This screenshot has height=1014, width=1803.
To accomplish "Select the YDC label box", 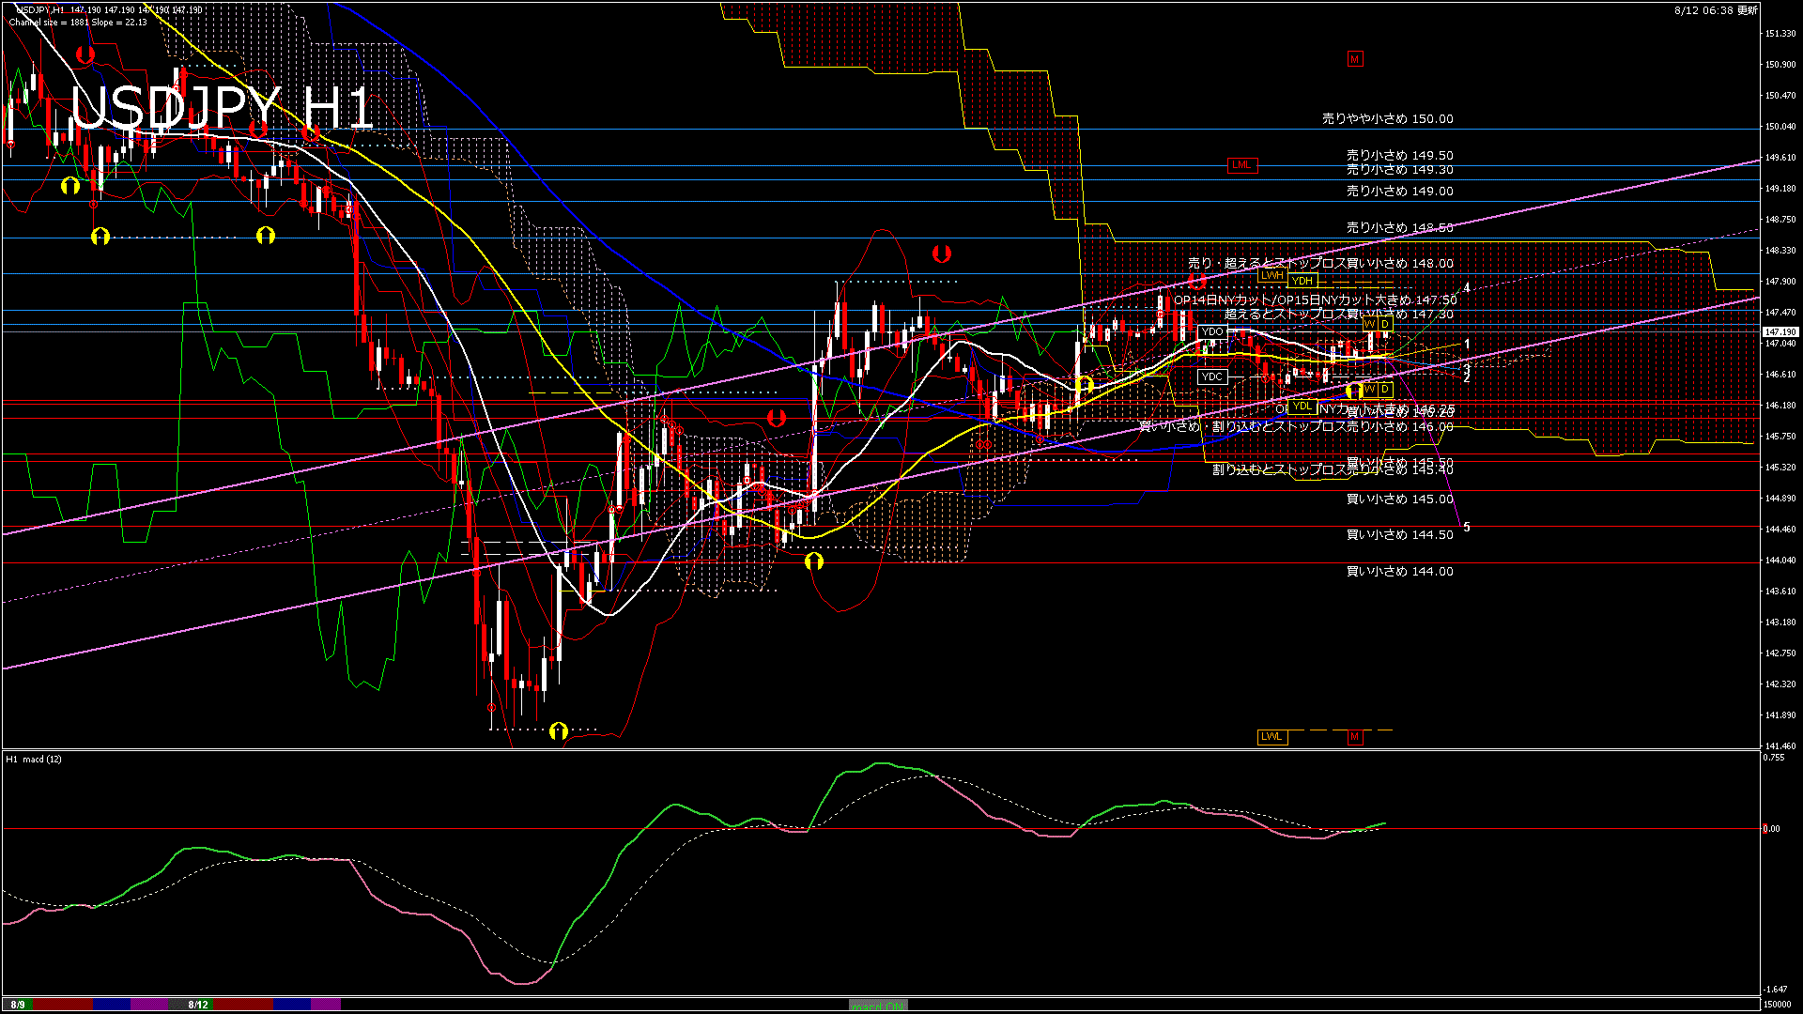I will click(1212, 376).
